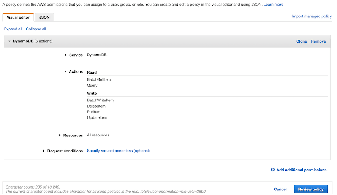The width and height of the screenshot is (337, 195).
Task: Click the UpdateItem action text
Action: [x=97, y=118]
